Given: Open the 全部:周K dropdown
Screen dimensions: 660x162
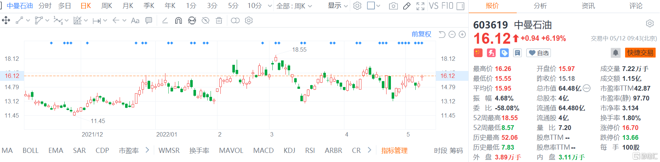Looking at the screenshot, I should (x=294, y=6).
